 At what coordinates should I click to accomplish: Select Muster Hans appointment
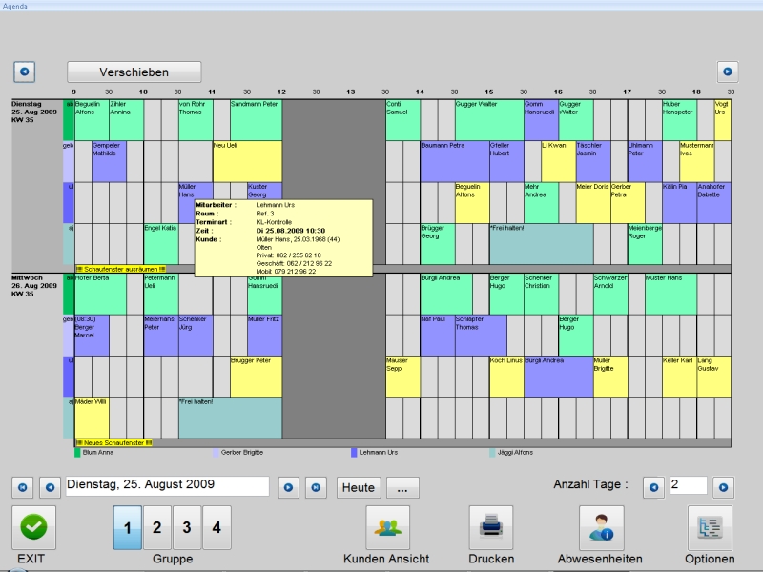click(670, 295)
